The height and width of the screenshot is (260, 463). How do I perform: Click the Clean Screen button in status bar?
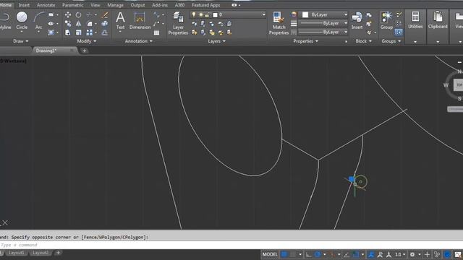(x=458, y=254)
